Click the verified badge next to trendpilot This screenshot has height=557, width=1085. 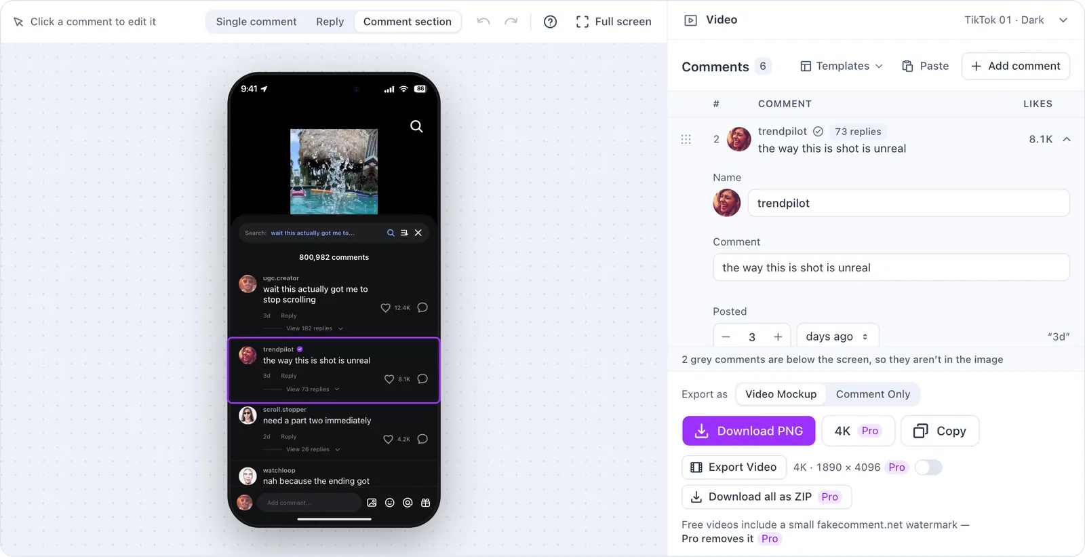coord(818,132)
